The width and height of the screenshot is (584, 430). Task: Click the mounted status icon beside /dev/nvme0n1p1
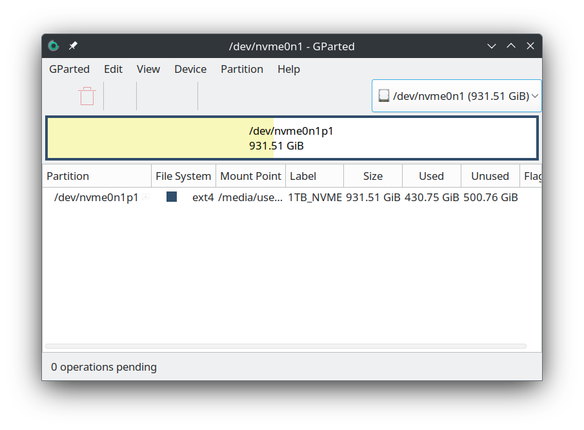(146, 197)
